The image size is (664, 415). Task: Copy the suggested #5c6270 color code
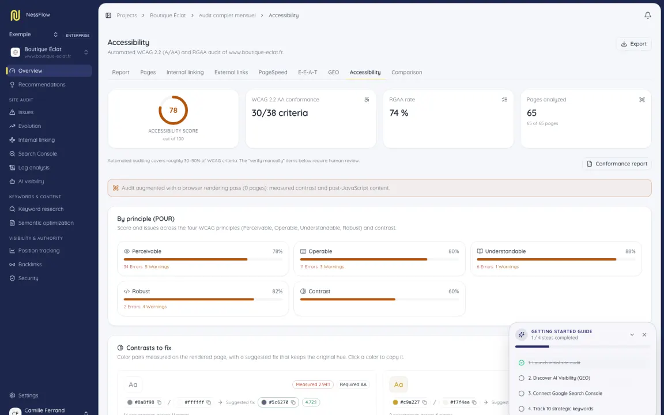click(293, 402)
